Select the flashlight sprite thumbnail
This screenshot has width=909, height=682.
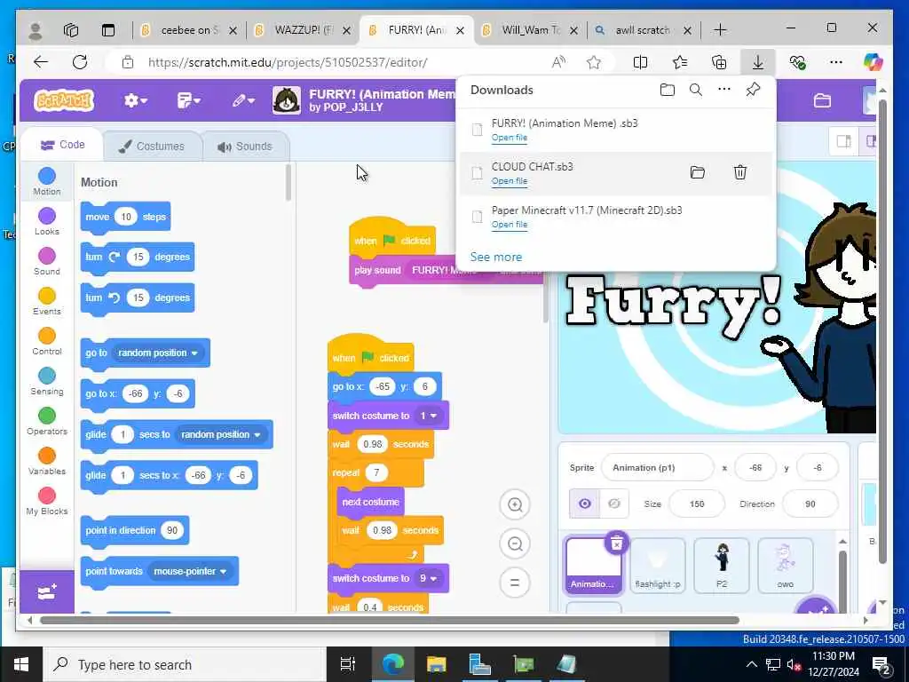pos(658,566)
